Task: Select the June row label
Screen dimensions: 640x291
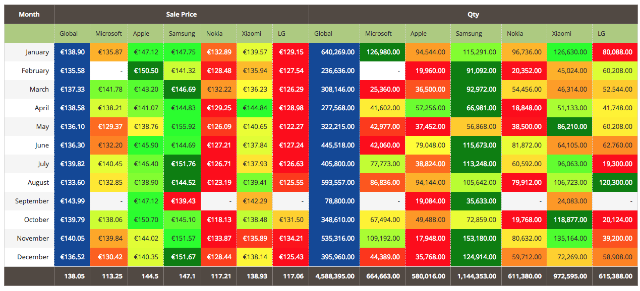Action: click(x=29, y=146)
